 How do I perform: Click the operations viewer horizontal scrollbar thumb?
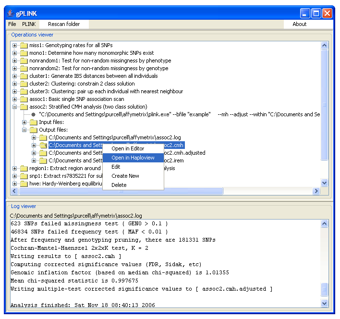coord(121,191)
